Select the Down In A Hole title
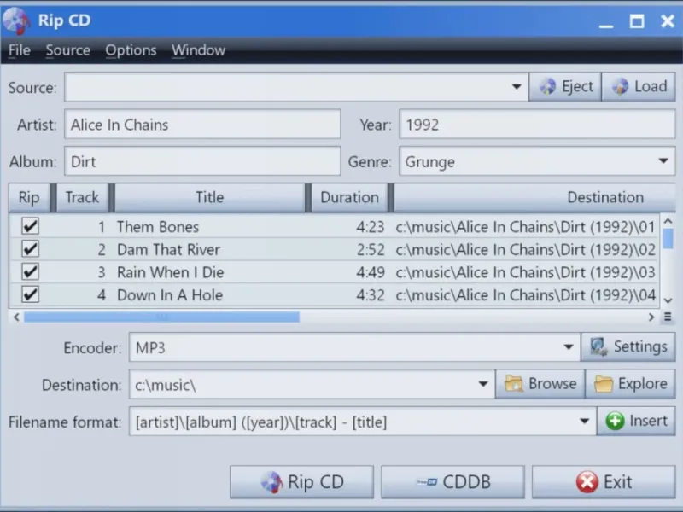This screenshot has width=683, height=512. click(x=170, y=294)
